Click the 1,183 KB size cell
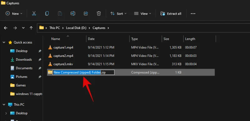 click(176, 56)
